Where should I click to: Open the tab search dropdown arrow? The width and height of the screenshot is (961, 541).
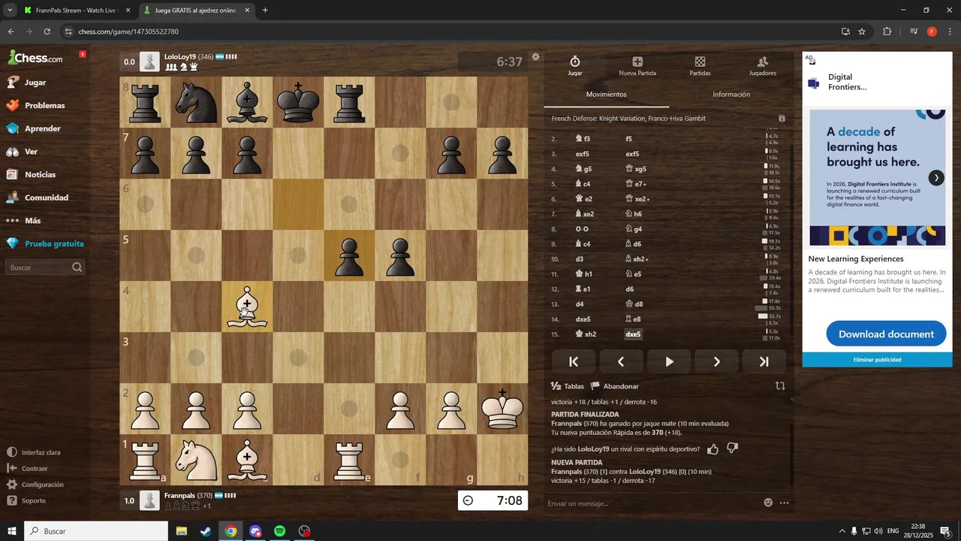[10, 11]
